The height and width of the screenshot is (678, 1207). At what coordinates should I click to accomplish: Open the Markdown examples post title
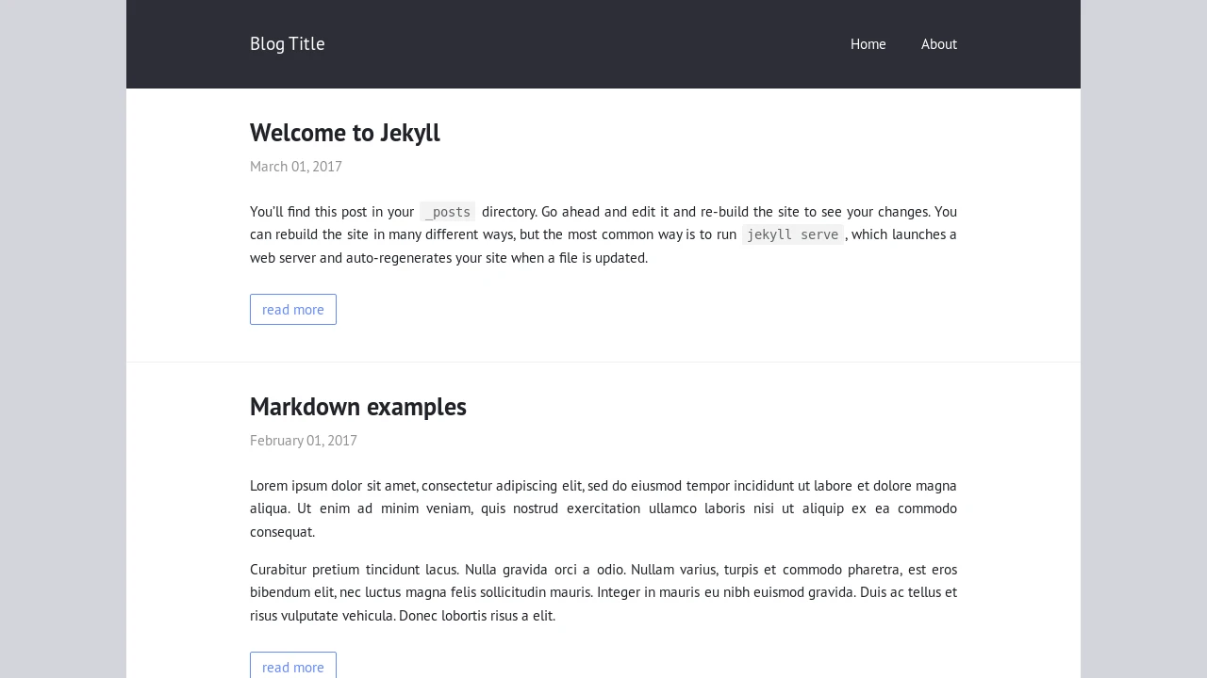[x=358, y=407]
